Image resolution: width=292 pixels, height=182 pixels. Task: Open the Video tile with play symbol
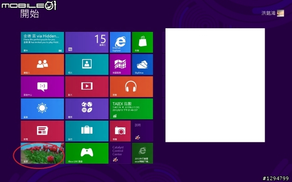pyautogui.click(x=87, y=86)
